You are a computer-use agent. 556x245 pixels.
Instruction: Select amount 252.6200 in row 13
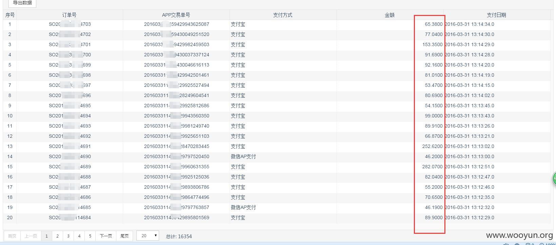[432, 146]
